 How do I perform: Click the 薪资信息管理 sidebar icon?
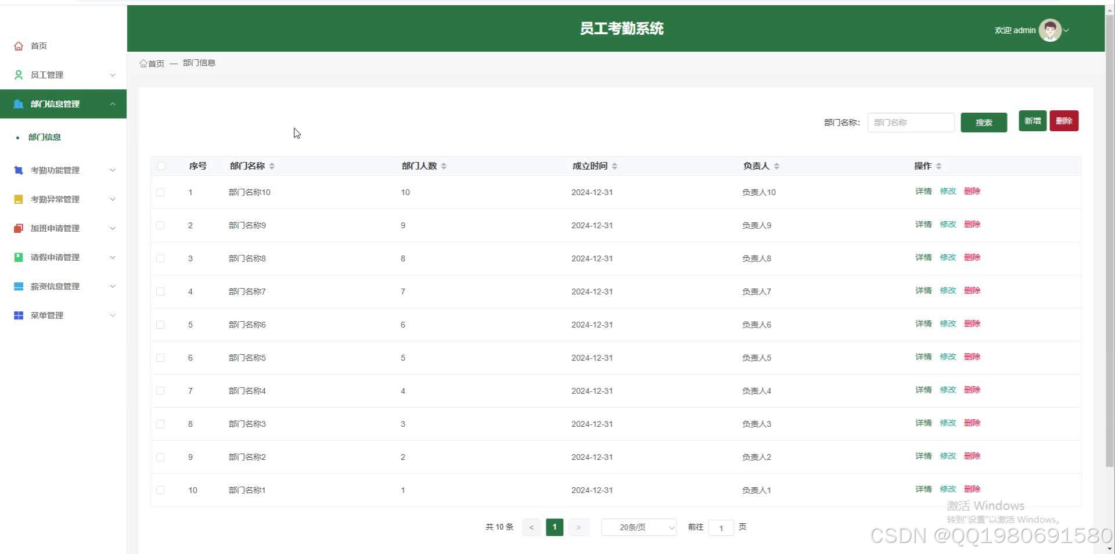click(x=17, y=286)
